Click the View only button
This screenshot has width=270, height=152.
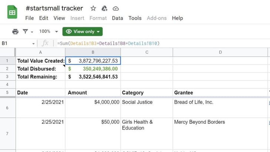click(x=83, y=32)
